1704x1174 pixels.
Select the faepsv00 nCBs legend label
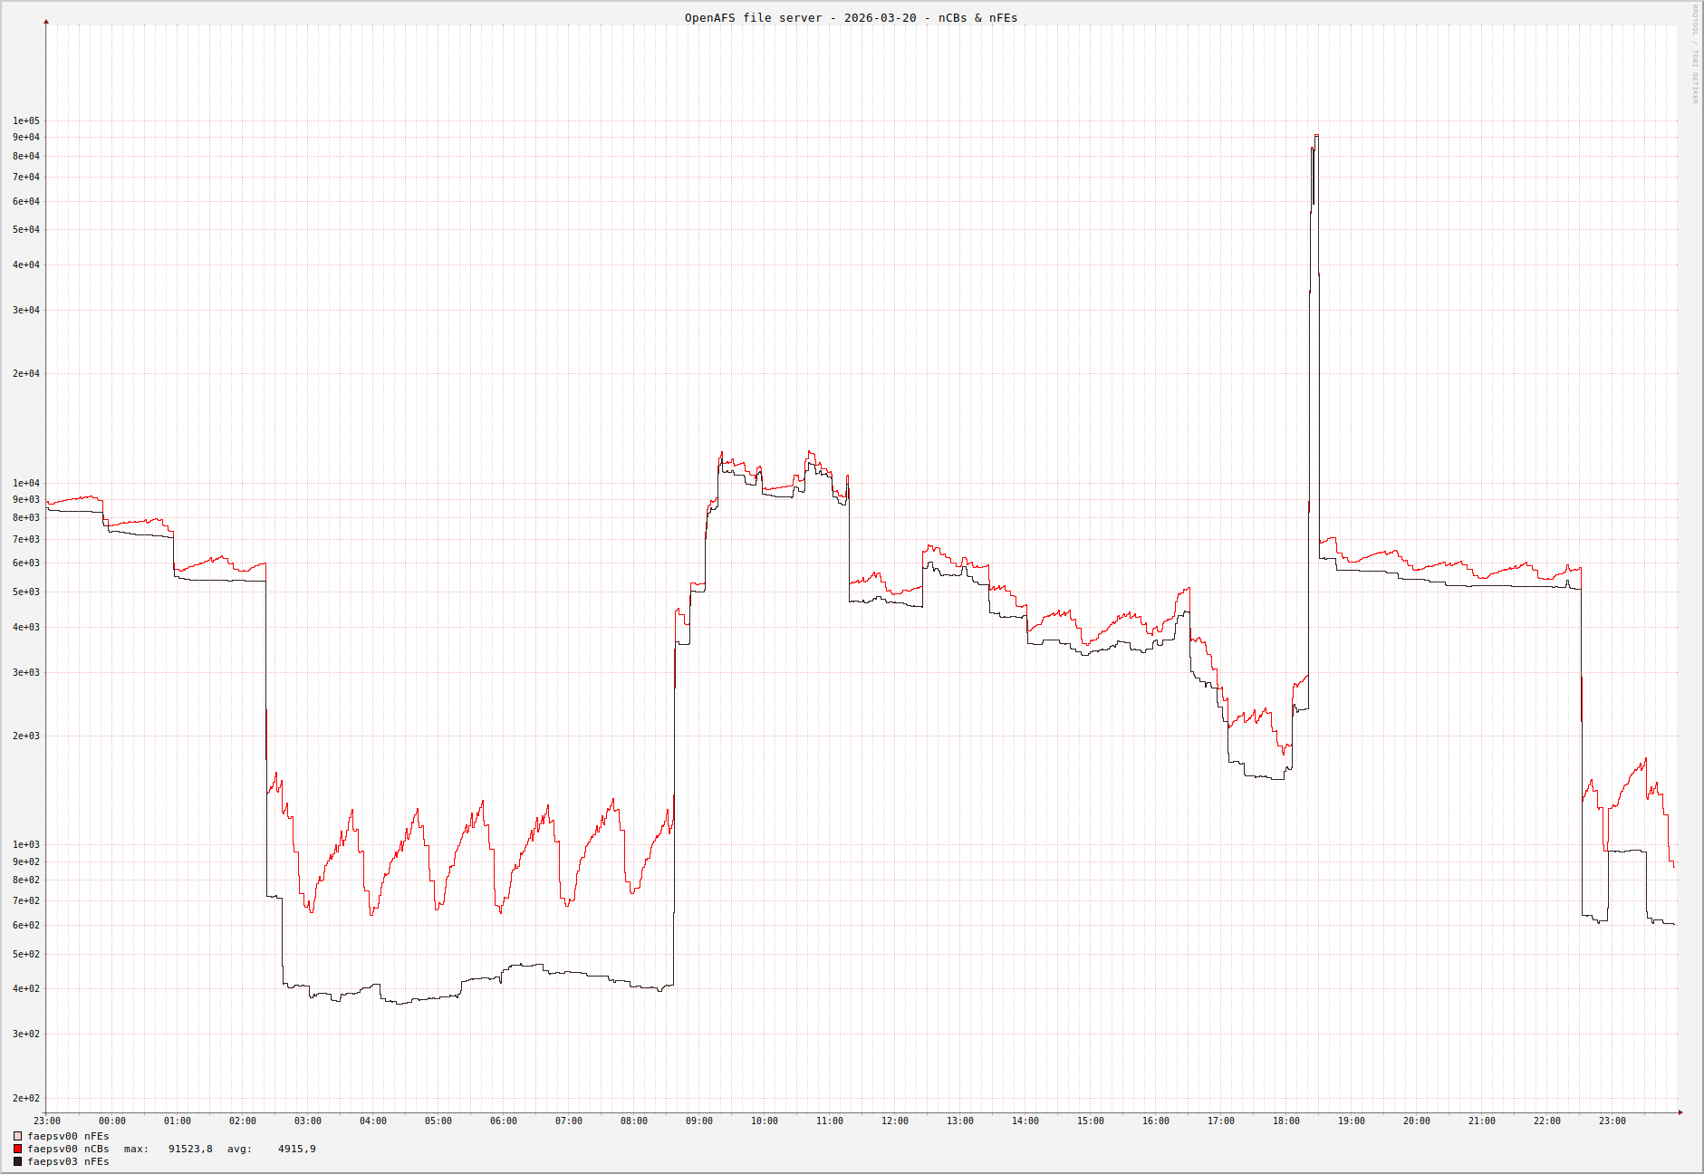[x=68, y=1149]
